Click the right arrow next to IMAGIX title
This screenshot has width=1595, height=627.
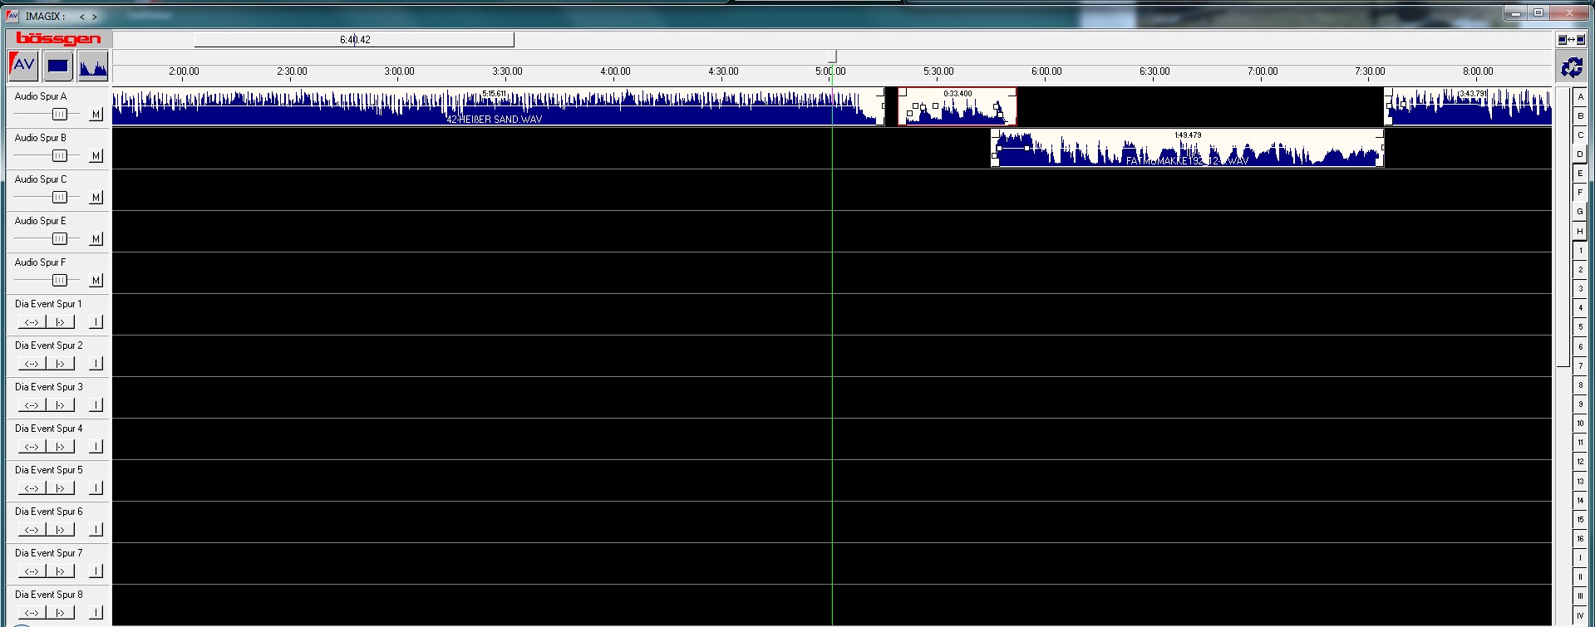click(x=95, y=17)
